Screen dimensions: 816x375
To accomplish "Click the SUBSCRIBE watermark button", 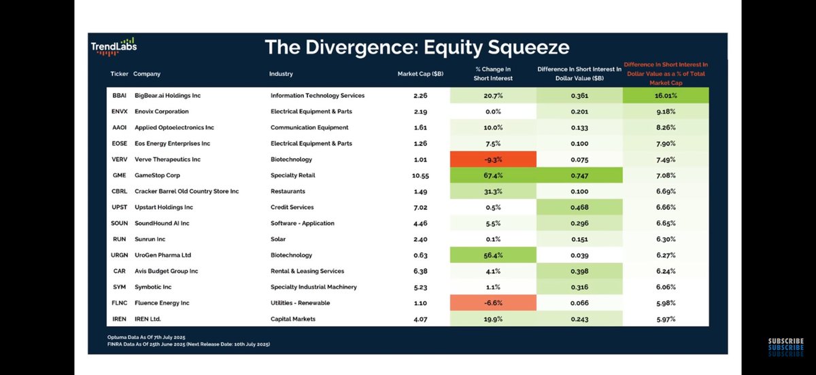I will point(785,347).
